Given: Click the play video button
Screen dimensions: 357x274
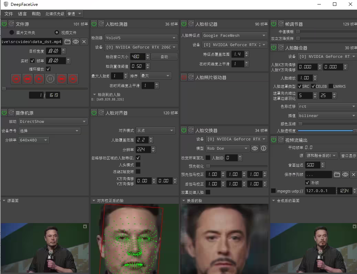Looking at the screenshot, I should tap(39, 79).
